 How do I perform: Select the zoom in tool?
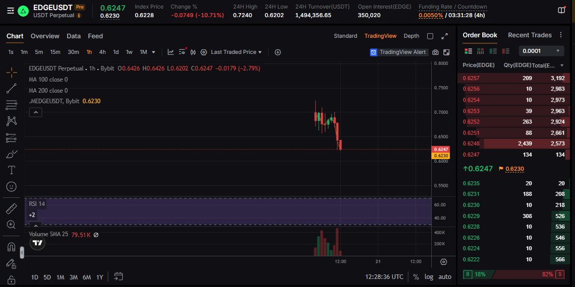[12, 225]
